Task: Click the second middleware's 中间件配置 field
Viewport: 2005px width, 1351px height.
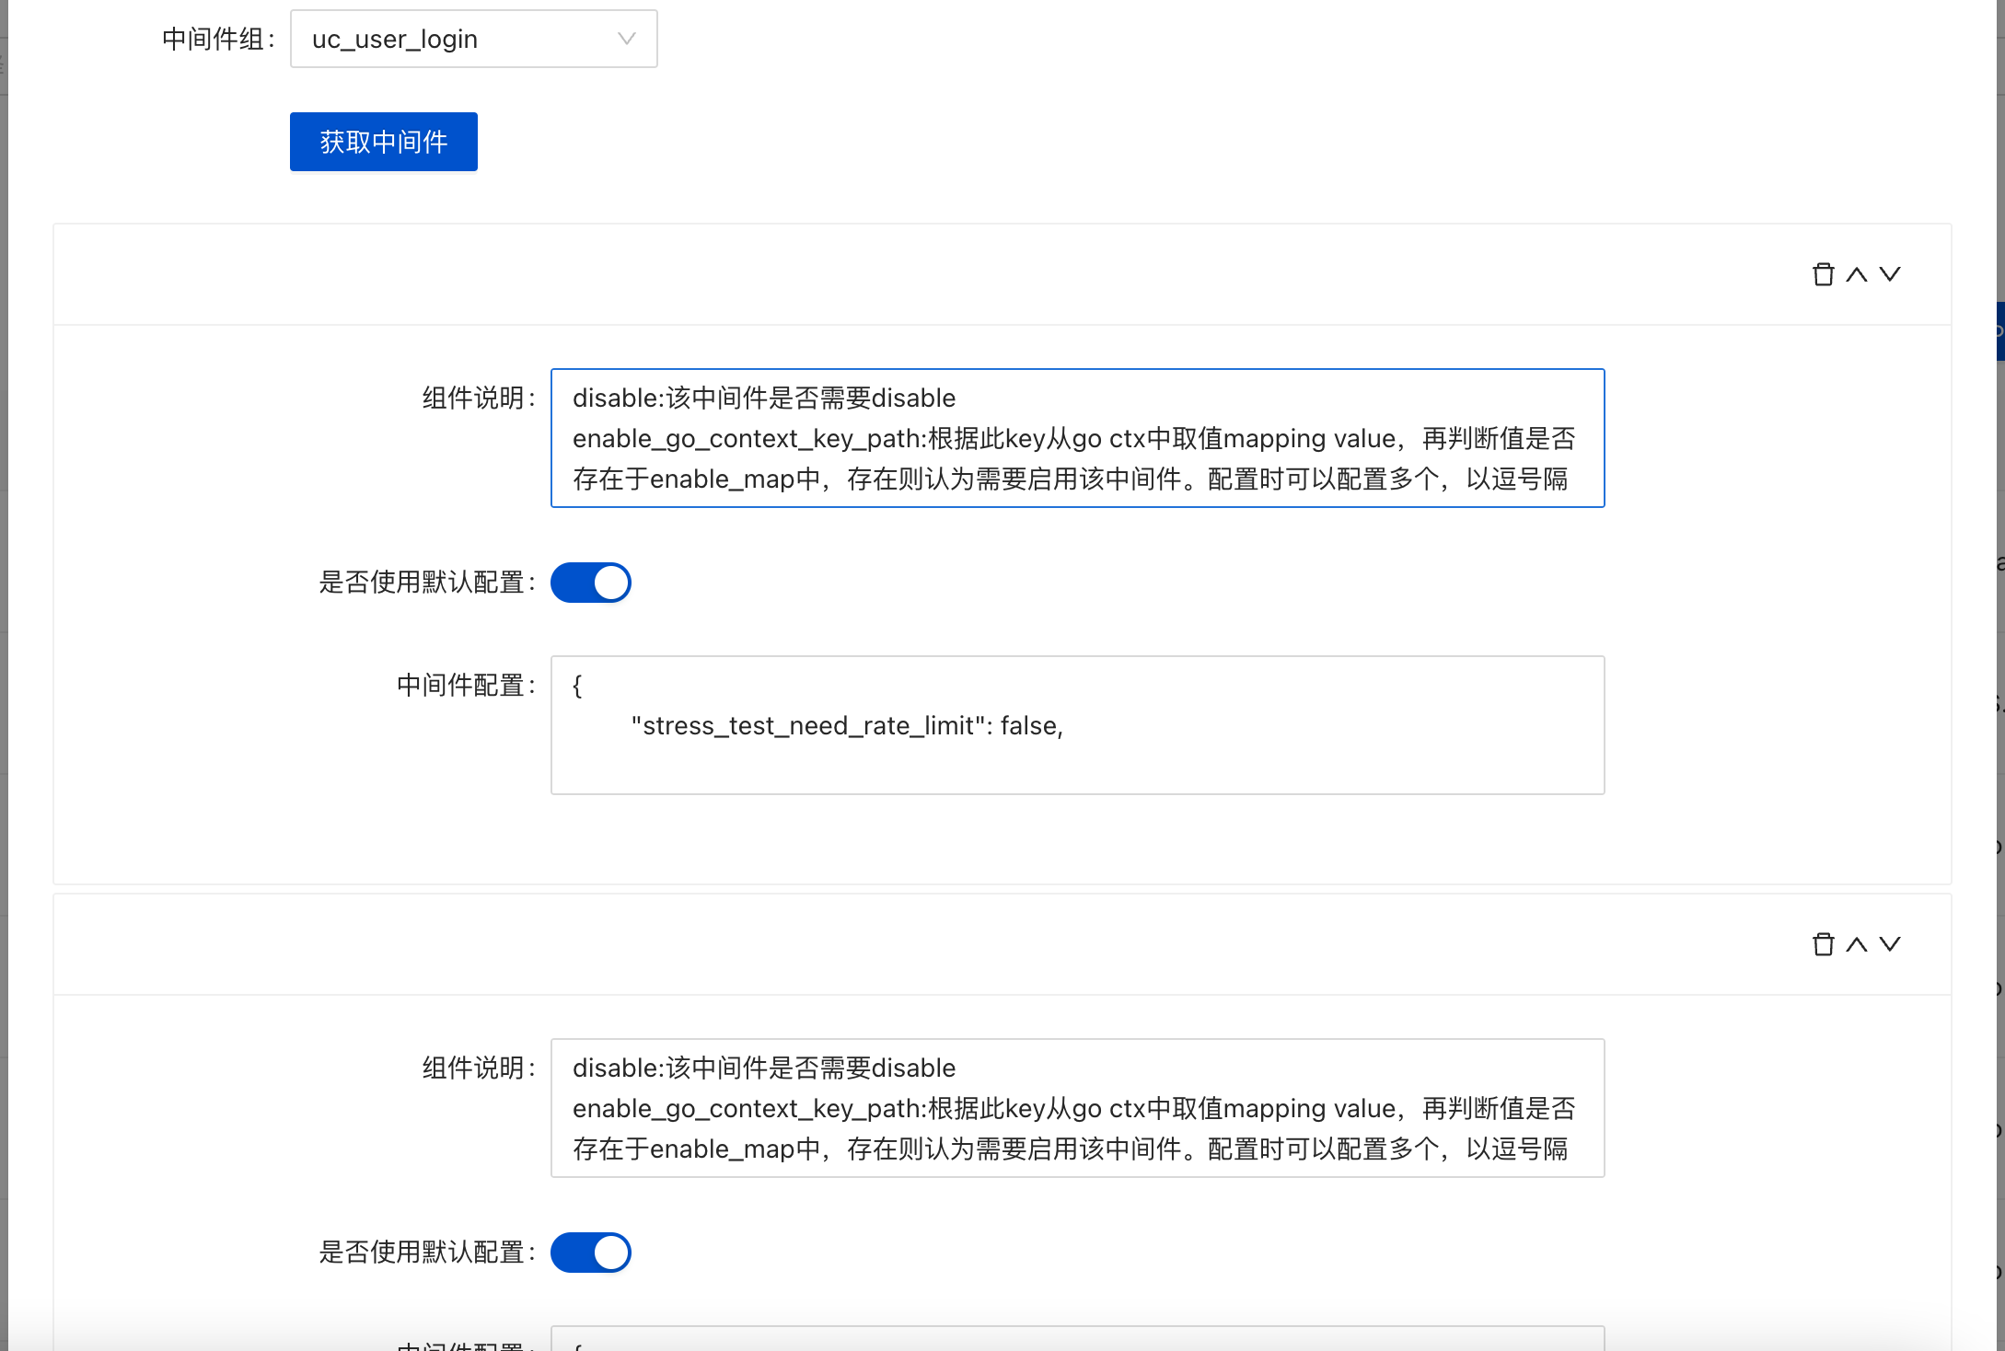Action: click(1077, 1339)
